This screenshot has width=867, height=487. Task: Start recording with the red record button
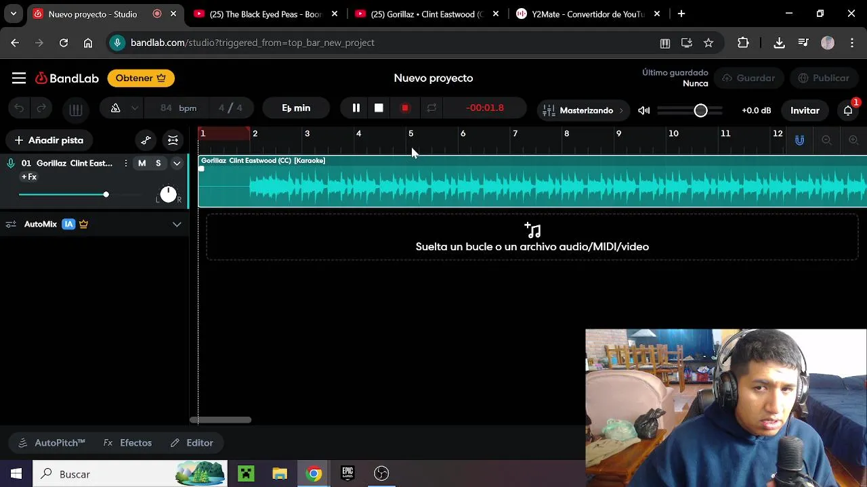coord(405,108)
